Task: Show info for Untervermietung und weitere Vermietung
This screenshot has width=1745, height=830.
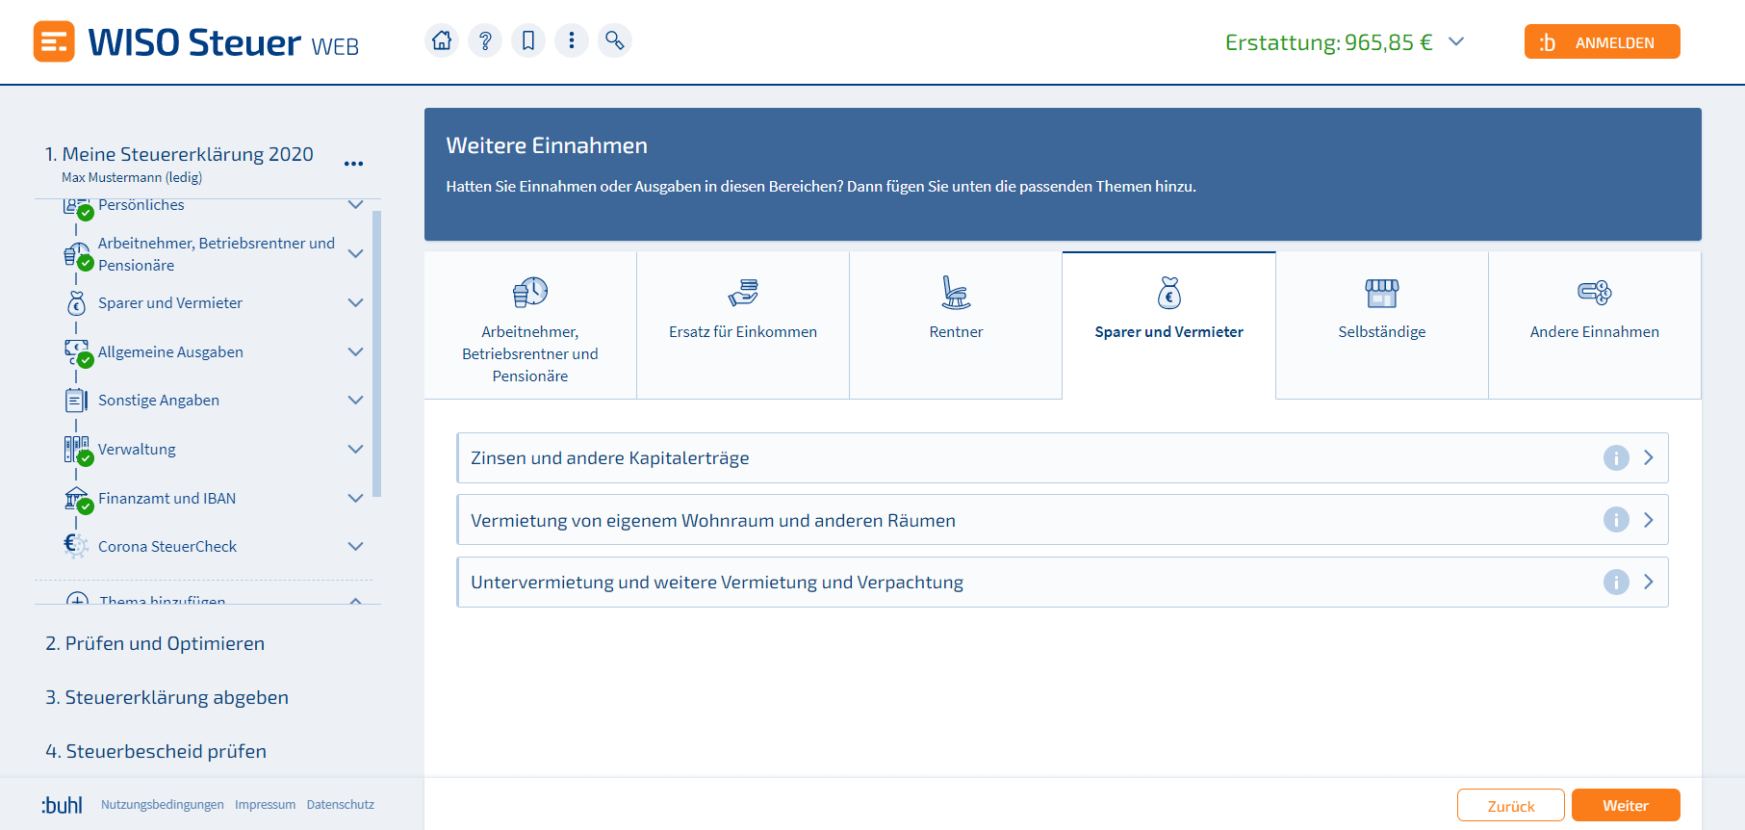Action: point(1615,583)
